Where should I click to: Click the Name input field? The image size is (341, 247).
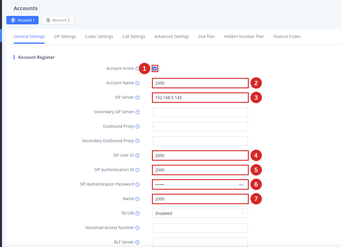pos(200,199)
